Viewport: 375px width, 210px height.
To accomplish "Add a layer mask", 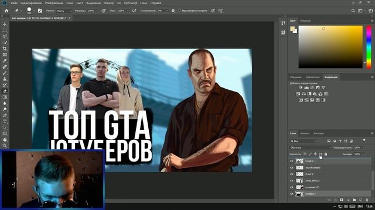I will click(342, 200).
